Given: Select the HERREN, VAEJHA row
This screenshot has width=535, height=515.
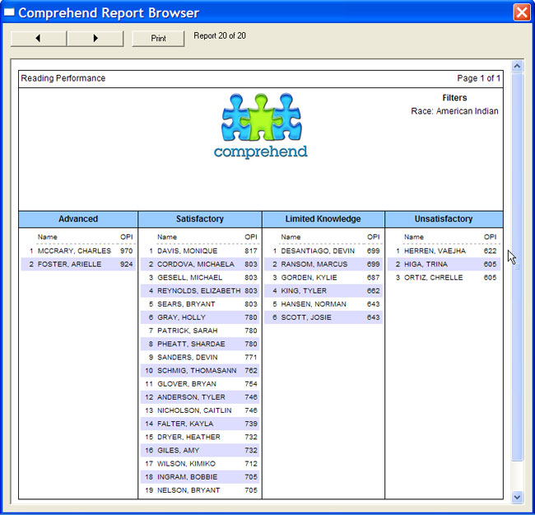Looking at the screenshot, I should [444, 251].
